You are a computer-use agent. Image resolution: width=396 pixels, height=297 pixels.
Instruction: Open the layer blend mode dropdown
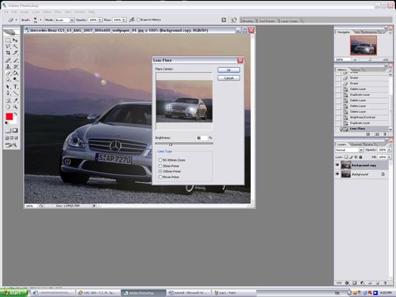point(349,150)
